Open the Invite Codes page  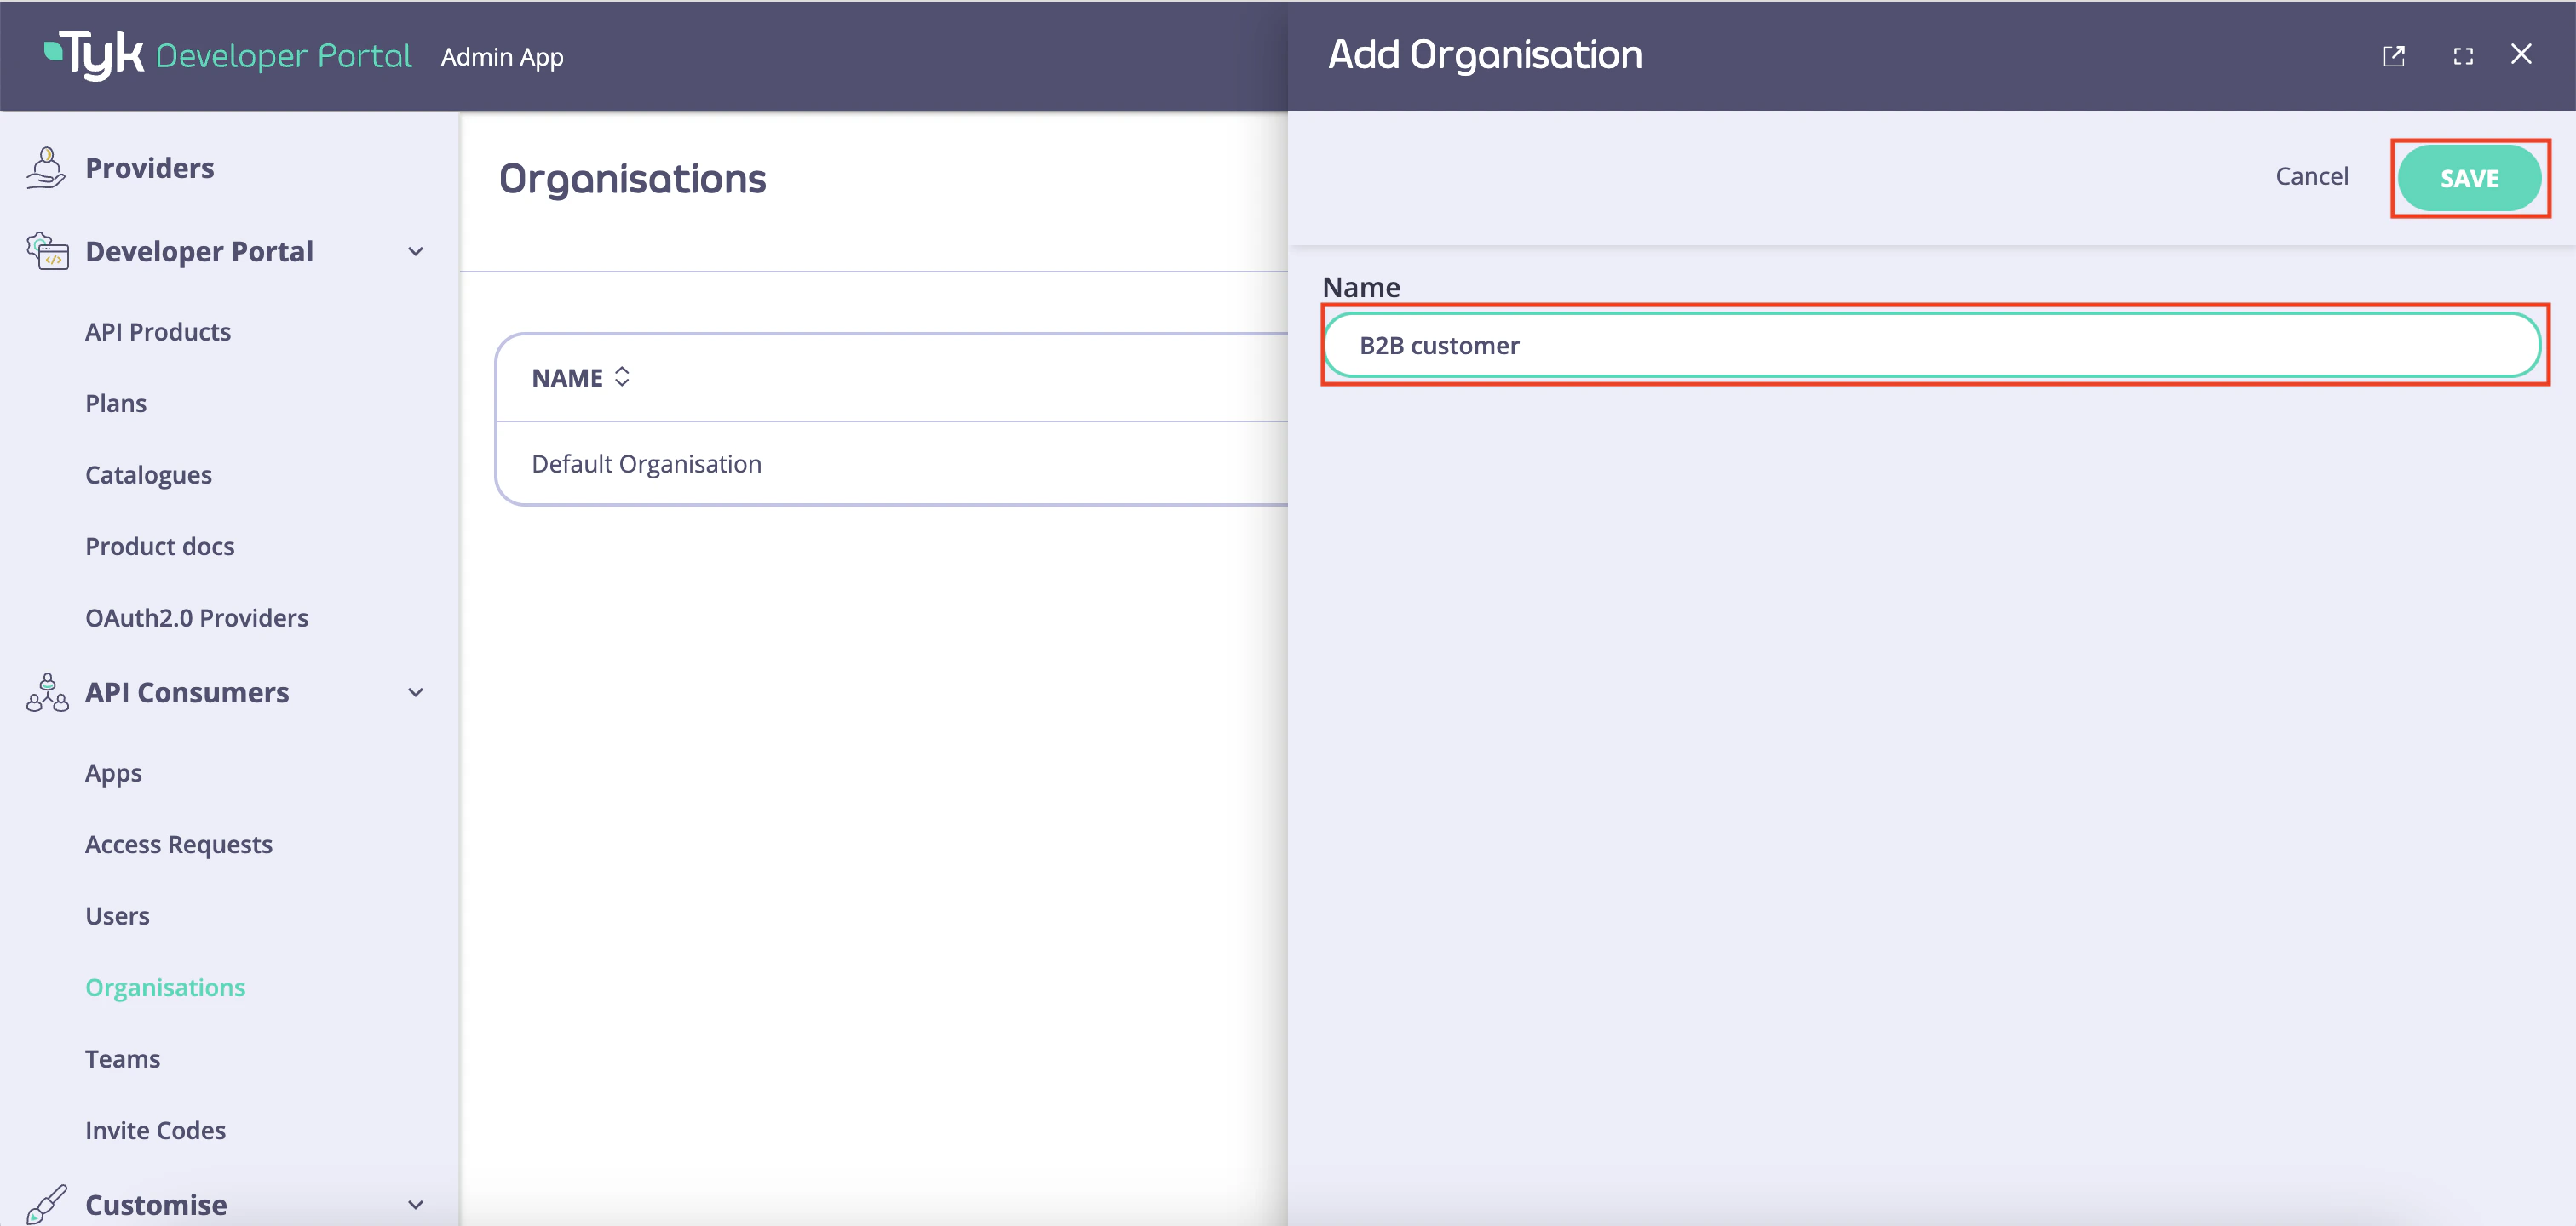(155, 1130)
